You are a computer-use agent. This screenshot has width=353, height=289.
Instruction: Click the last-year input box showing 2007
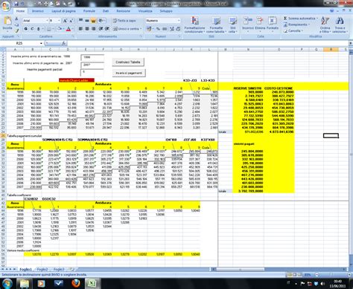92,65
